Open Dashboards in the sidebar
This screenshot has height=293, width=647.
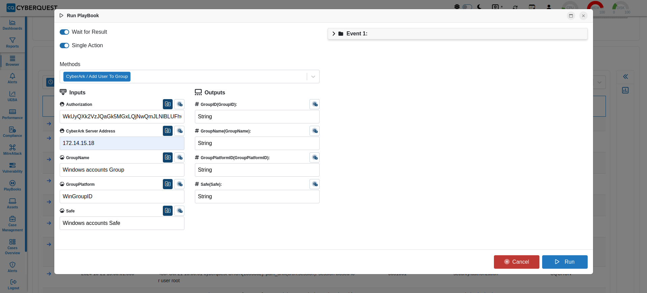pyautogui.click(x=12, y=25)
